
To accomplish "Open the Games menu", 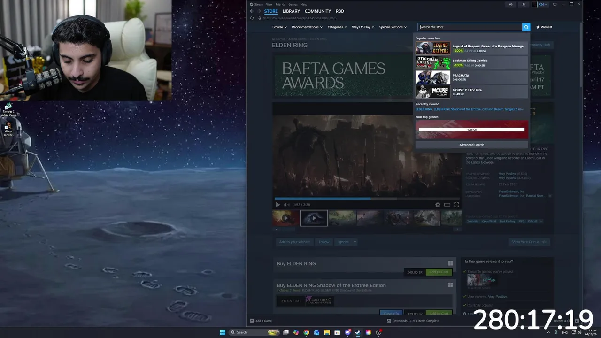I will point(293,4).
